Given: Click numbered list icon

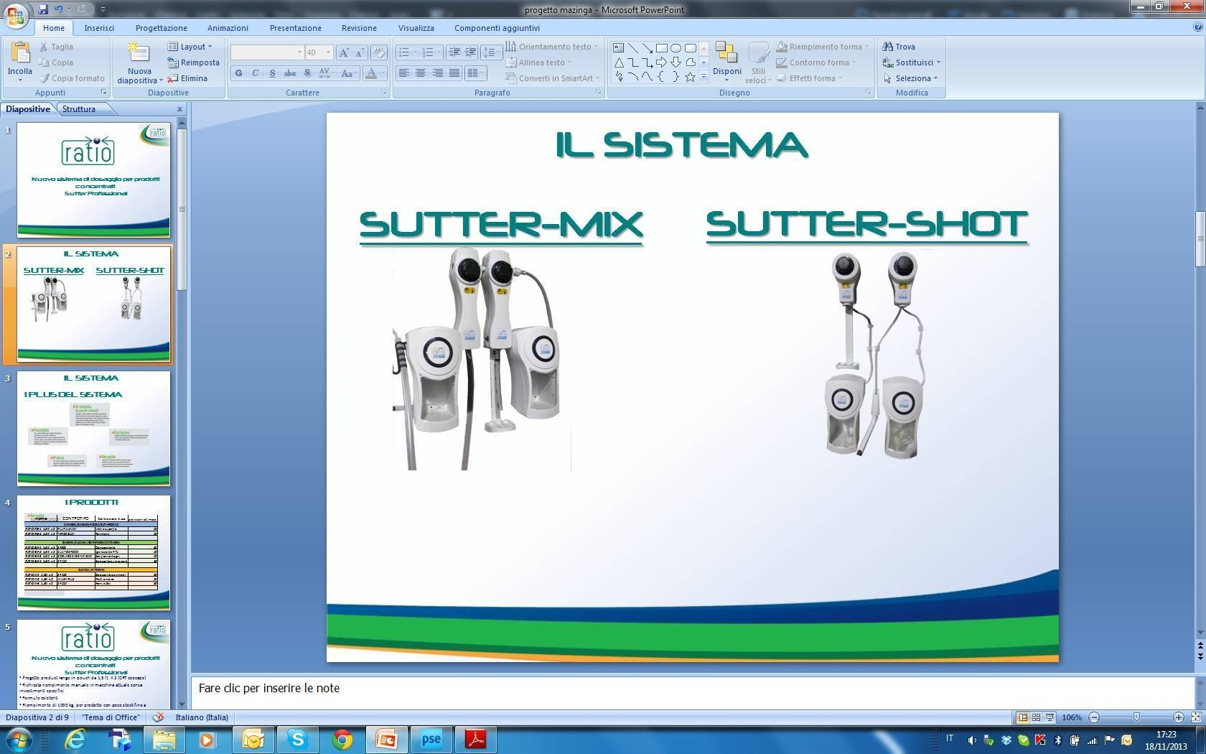Looking at the screenshot, I should [x=429, y=52].
